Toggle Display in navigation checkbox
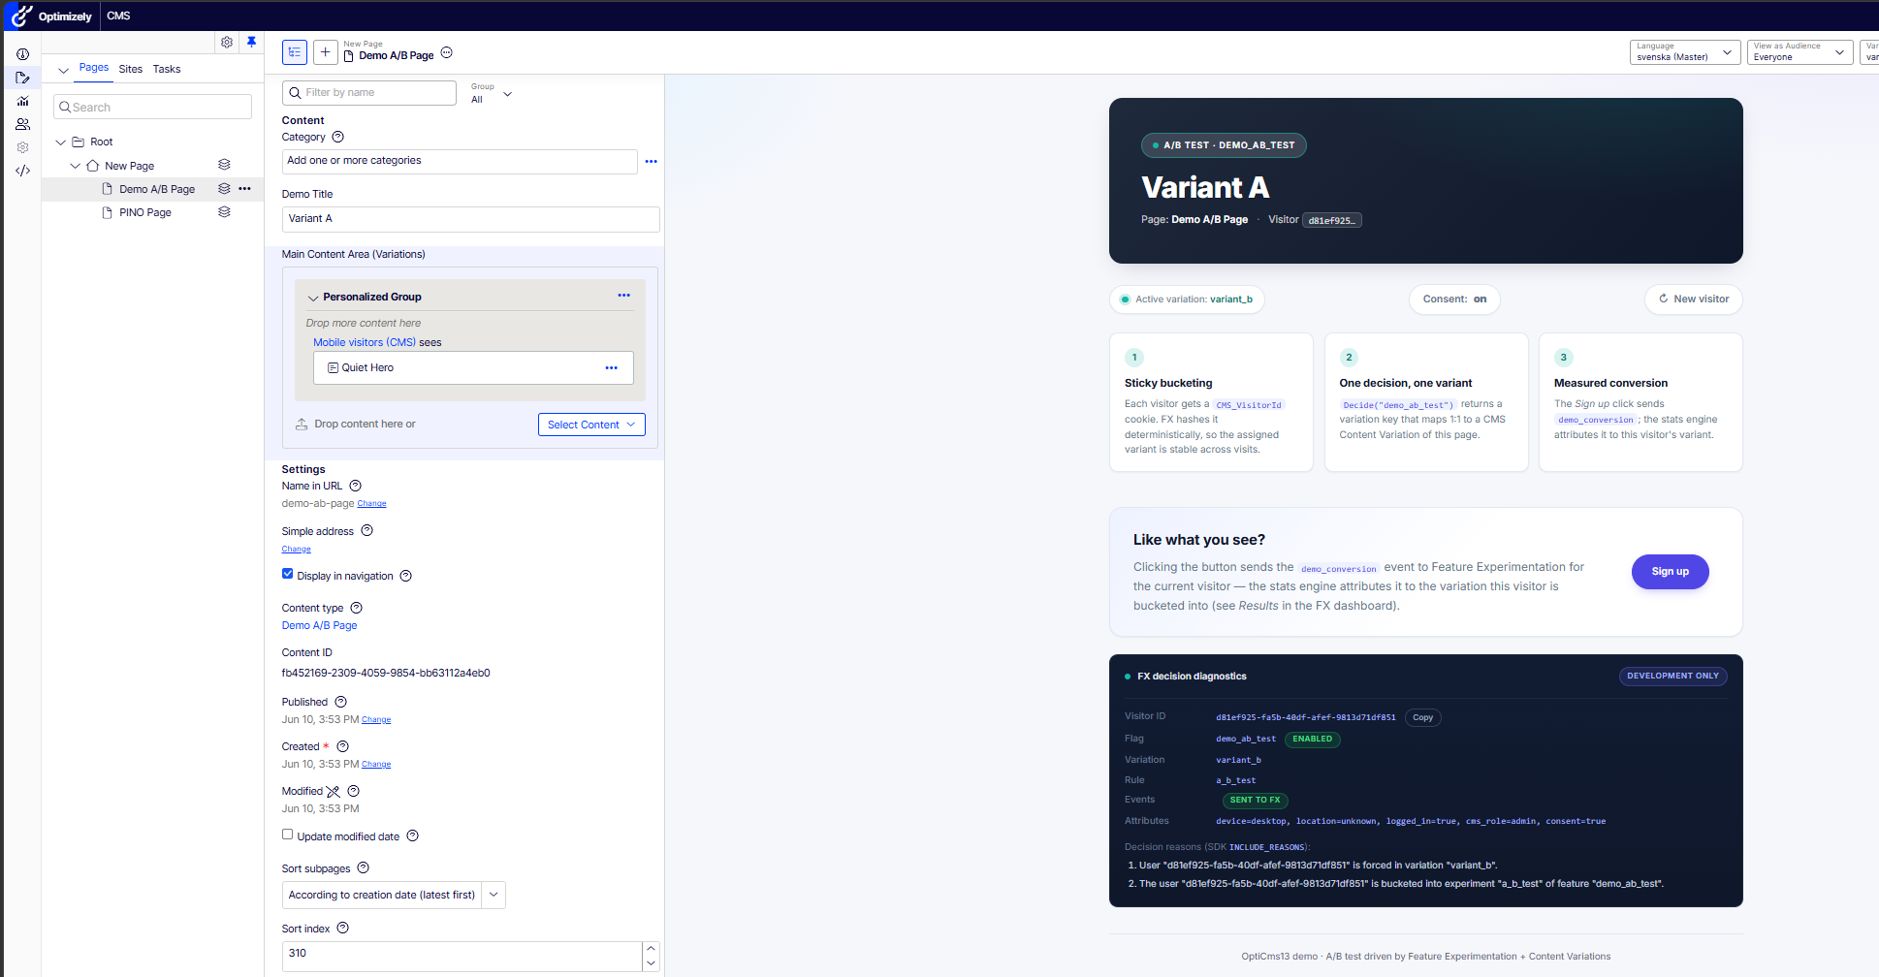The image size is (1879, 977). [x=288, y=574]
